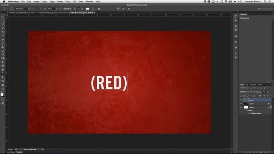Viewport: 274px width, 154px height.
Task: Click the text color swatch in options bar
Action: click(87, 9)
